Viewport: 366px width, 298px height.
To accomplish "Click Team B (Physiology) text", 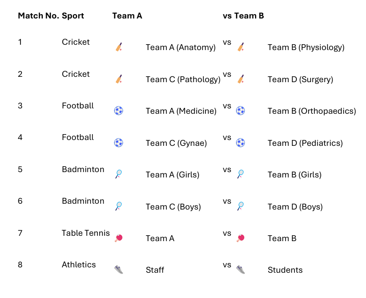I will (x=306, y=47).
